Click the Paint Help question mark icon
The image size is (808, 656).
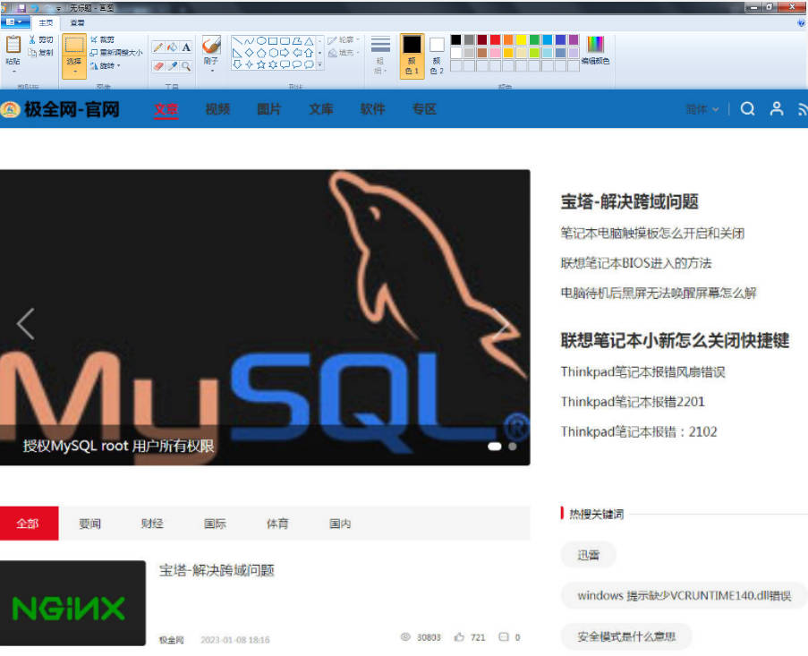(x=801, y=22)
